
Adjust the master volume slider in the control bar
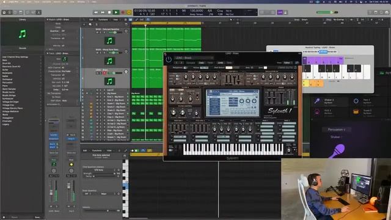point(327,12)
